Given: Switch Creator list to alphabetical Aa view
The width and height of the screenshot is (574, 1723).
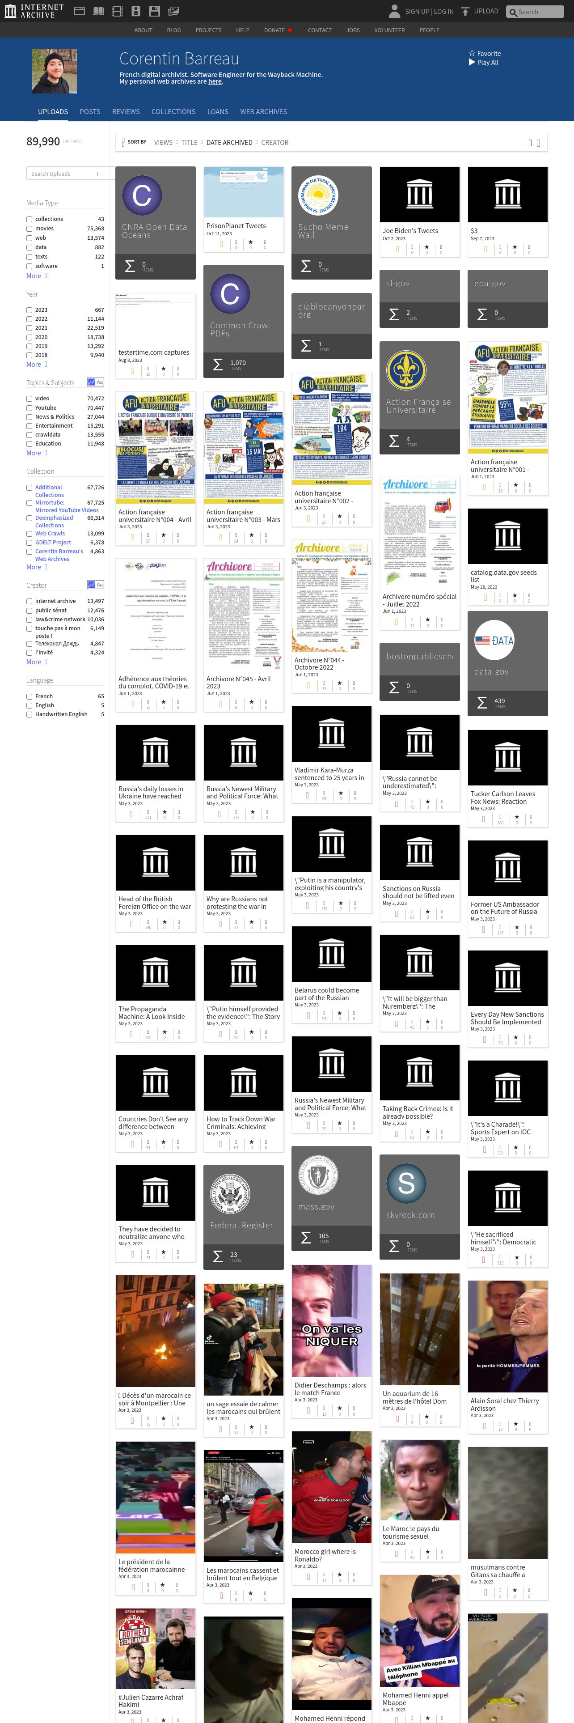Looking at the screenshot, I should click(x=100, y=585).
